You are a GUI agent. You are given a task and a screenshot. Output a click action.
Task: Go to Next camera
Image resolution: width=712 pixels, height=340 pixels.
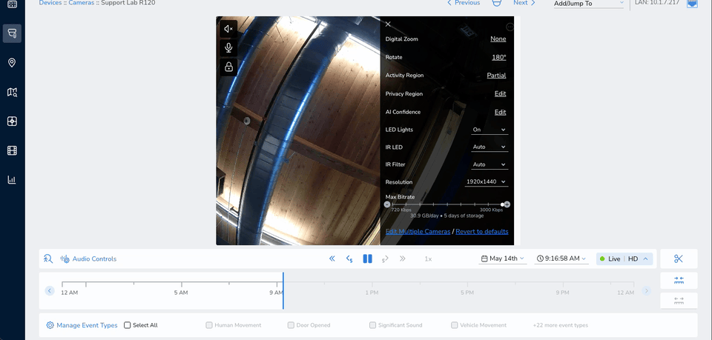point(524,3)
